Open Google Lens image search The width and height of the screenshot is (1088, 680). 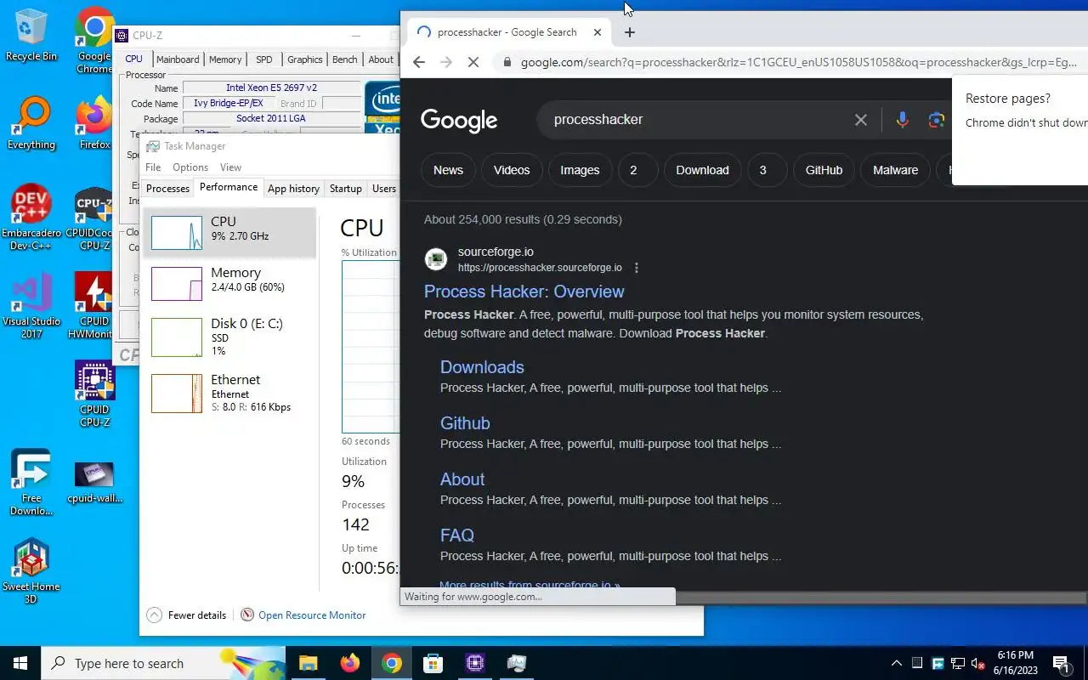[937, 120]
